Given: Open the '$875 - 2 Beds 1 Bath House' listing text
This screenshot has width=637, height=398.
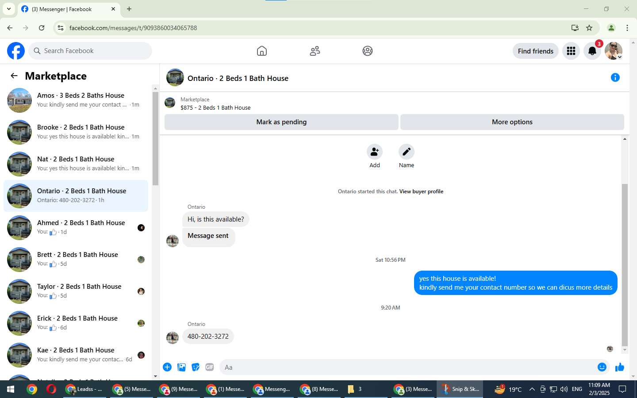Looking at the screenshot, I should (215, 107).
